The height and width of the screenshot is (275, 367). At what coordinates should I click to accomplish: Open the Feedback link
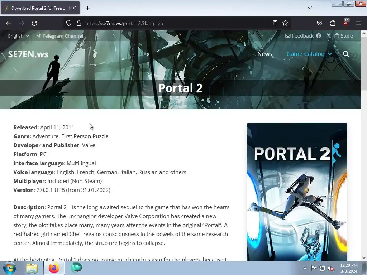click(x=299, y=36)
